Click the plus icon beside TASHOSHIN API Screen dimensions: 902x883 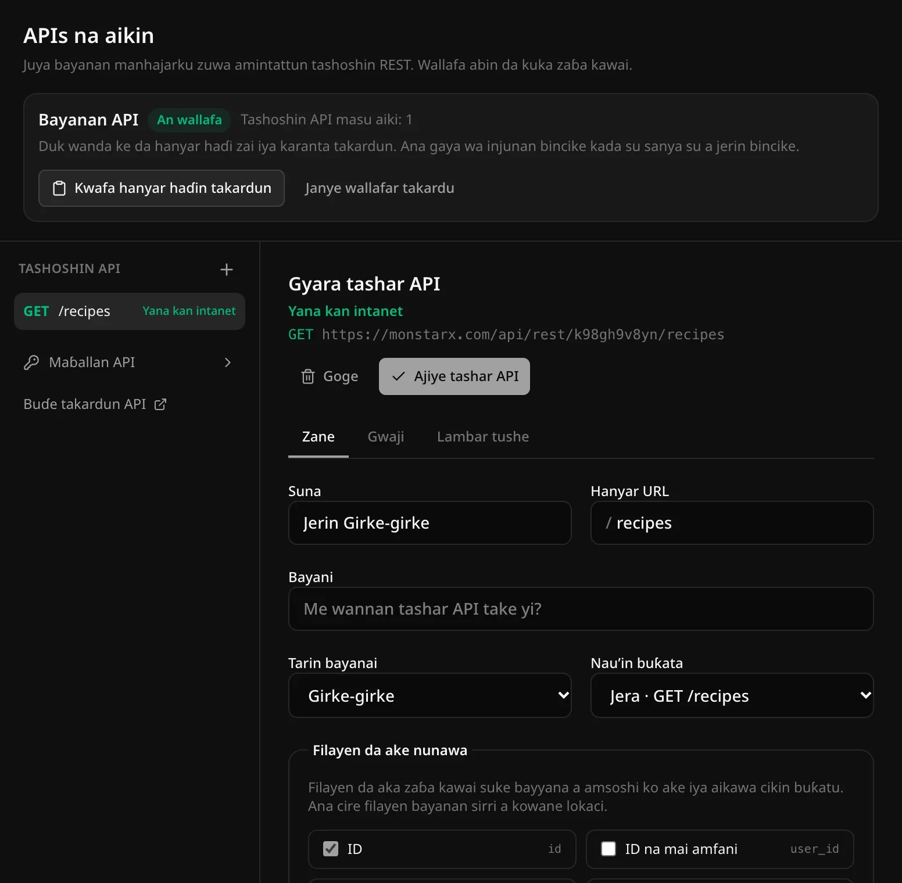click(x=227, y=270)
